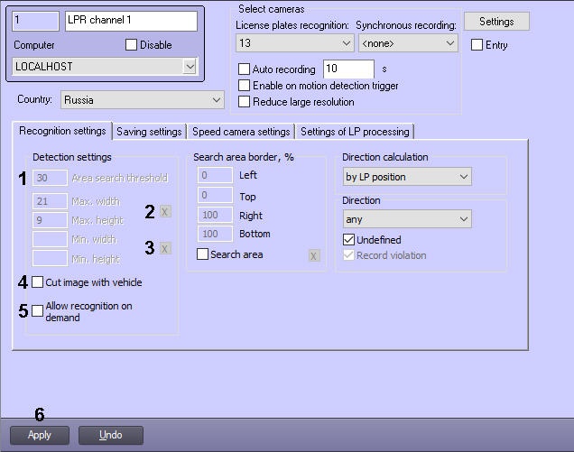Tick the Reduce large resolution option

244,102
